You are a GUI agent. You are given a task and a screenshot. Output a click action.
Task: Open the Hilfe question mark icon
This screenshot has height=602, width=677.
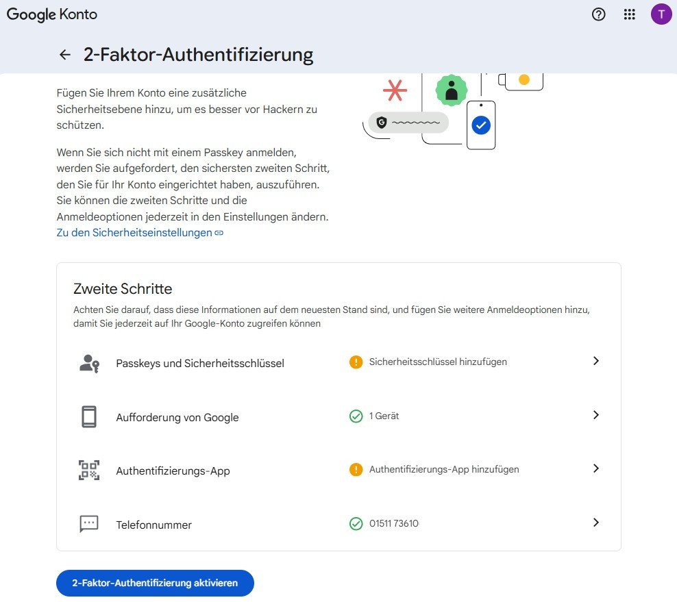tap(598, 14)
